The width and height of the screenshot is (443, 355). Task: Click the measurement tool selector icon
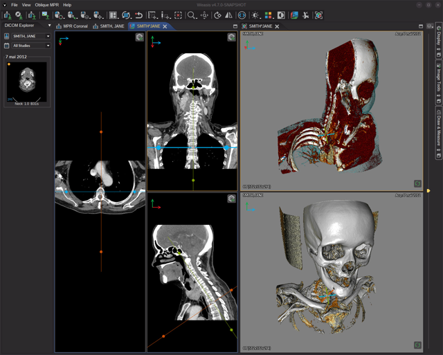[152, 15]
